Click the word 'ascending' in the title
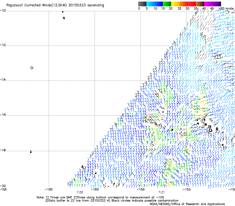The height and width of the screenshot is (206, 235). (96, 5)
